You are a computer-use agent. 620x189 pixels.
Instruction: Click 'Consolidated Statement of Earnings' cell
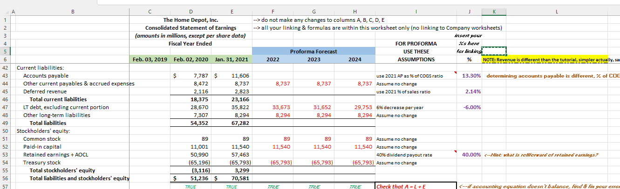pyautogui.click(x=191, y=28)
